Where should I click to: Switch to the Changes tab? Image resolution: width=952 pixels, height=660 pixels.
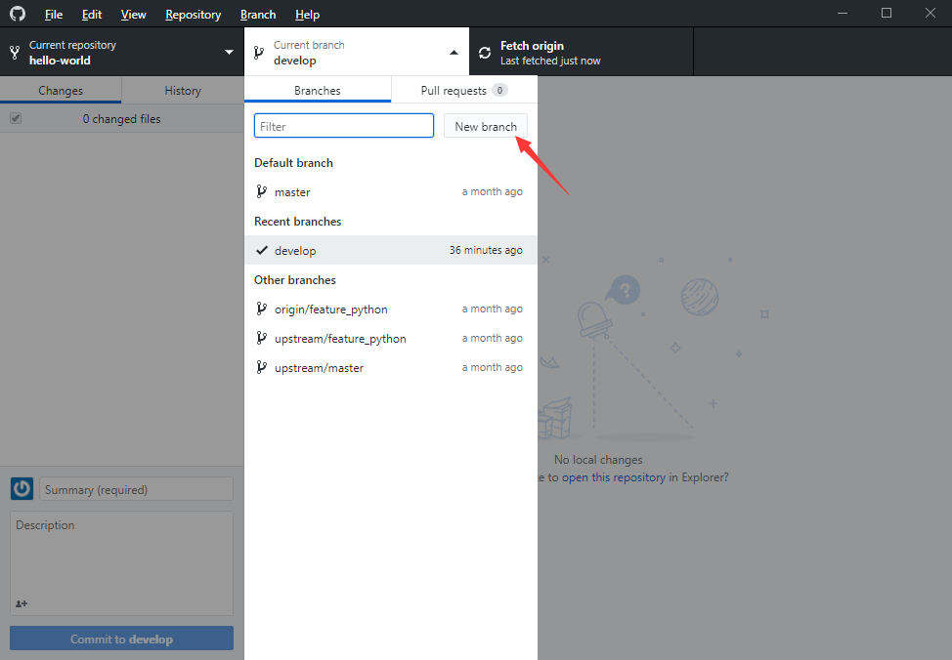tap(61, 90)
